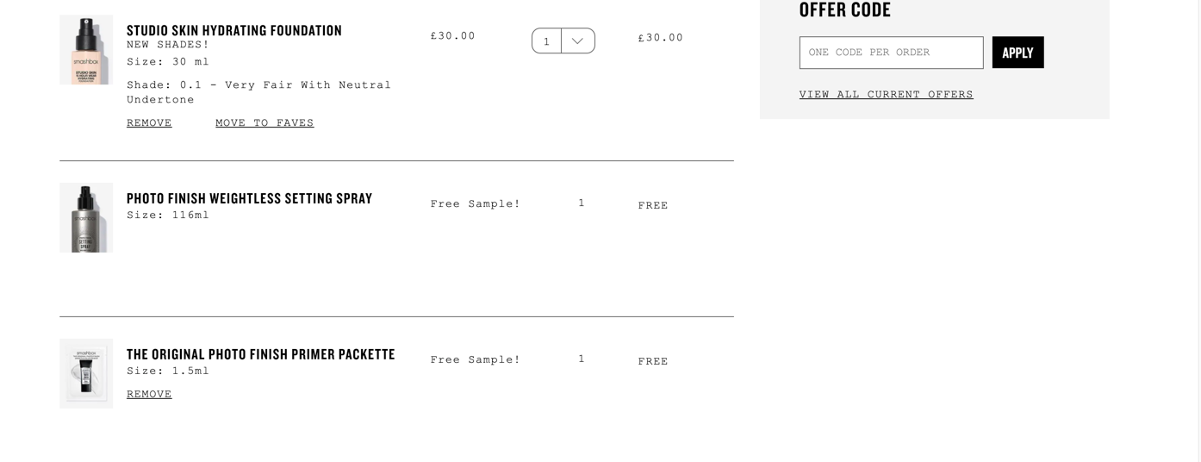
Task: Open the Studio Skin Hydrating Foundation title
Action: (234, 30)
